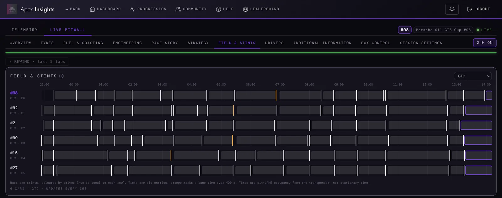Click the #98 car badge

(x=404, y=30)
